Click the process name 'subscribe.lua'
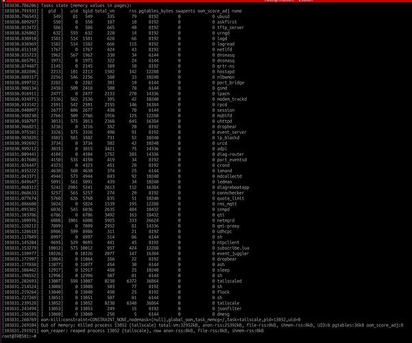This screenshot has width=412, height=343. coord(233,248)
